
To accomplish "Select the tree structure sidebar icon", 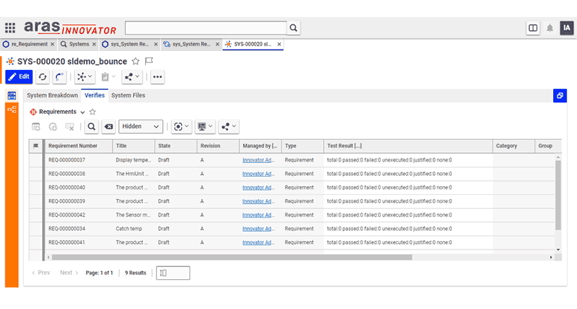I will [x=12, y=109].
